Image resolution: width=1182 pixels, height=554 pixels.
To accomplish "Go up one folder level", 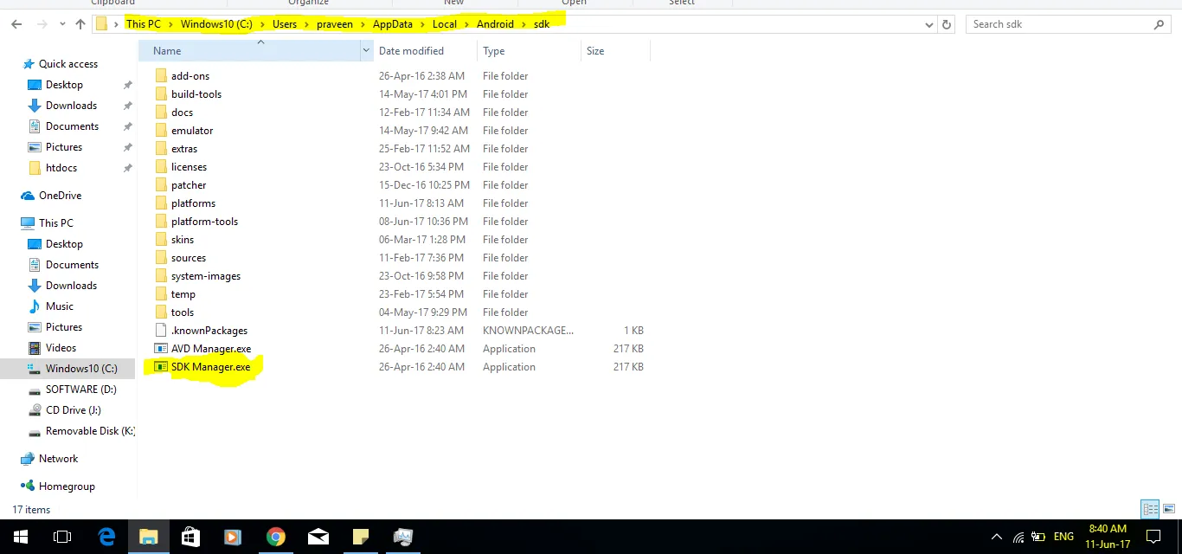I will coord(80,24).
